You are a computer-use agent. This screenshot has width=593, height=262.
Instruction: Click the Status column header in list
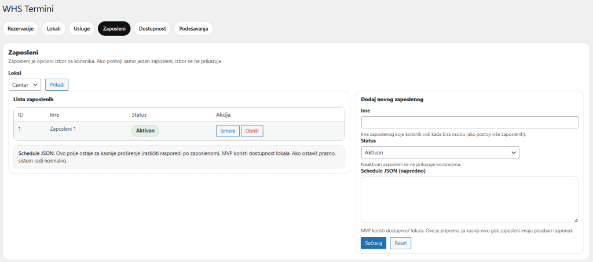point(140,115)
